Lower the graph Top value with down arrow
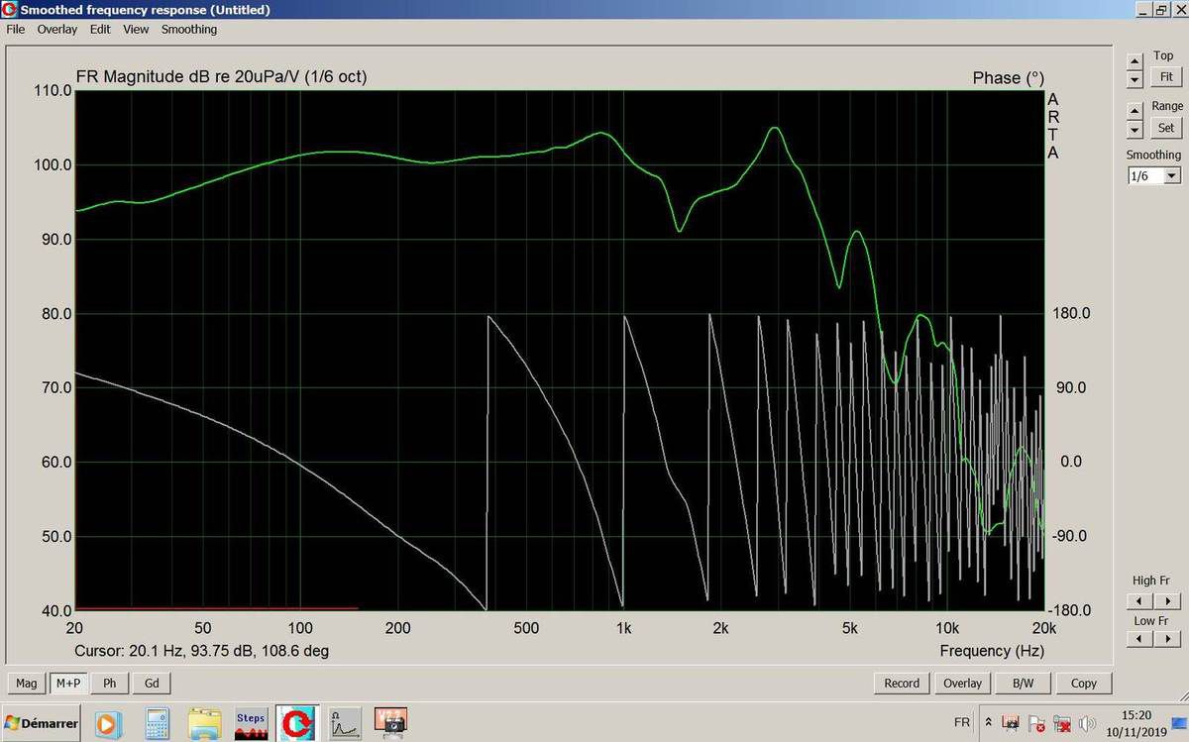The height and width of the screenshot is (742, 1189). click(1135, 80)
